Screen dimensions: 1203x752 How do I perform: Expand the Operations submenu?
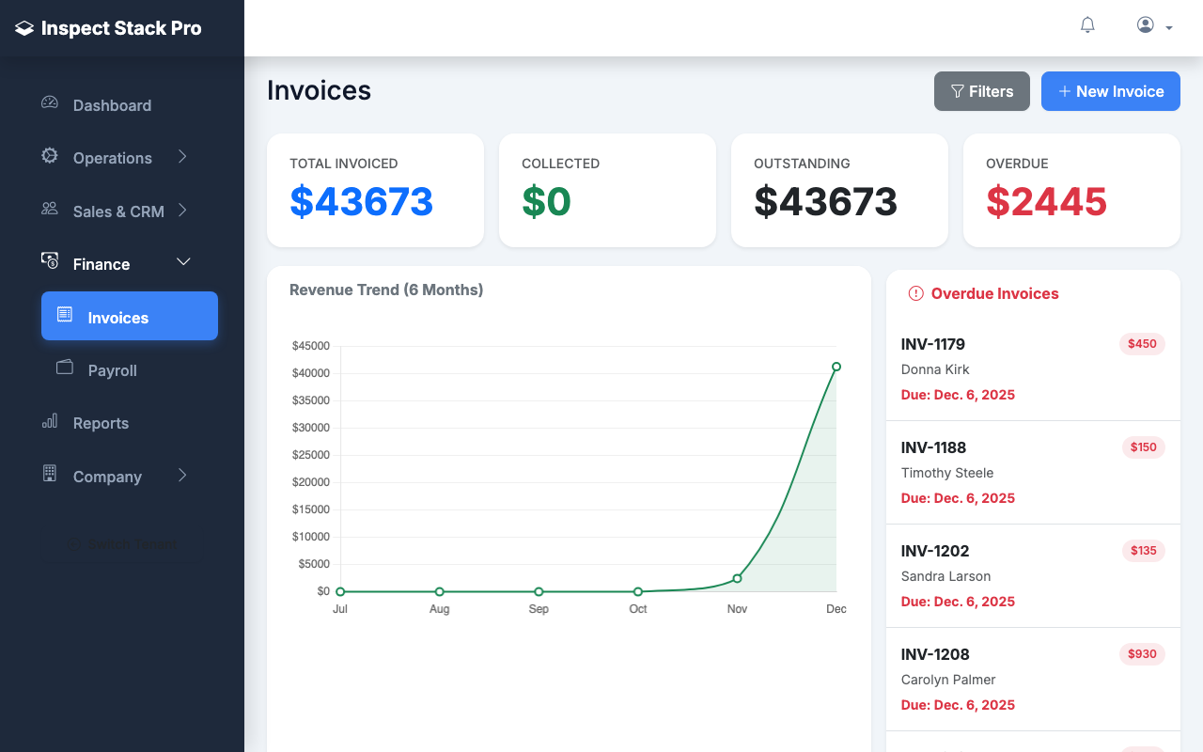(x=184, y=157)
